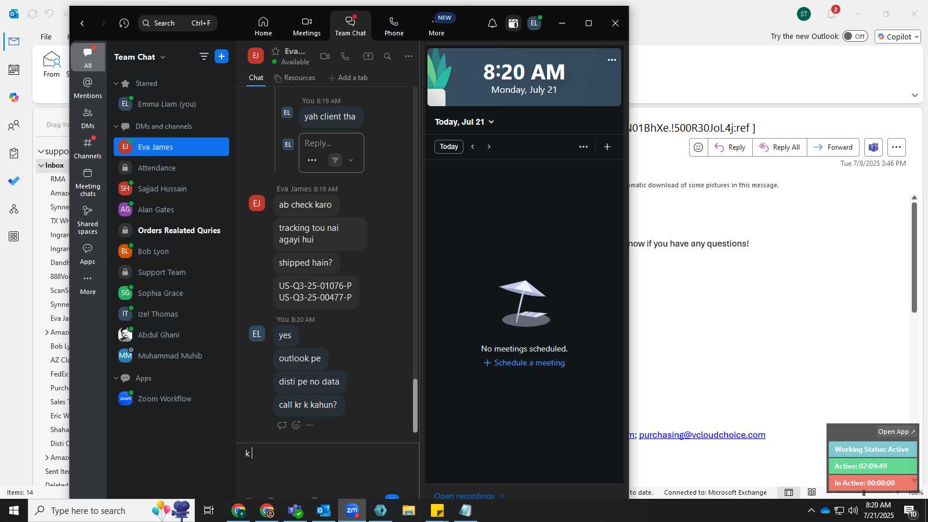This screenshot has width=928, height=522.
Task: Click the Forward button in Outlook
Action: pyautogui.click(x=833, y=147)
